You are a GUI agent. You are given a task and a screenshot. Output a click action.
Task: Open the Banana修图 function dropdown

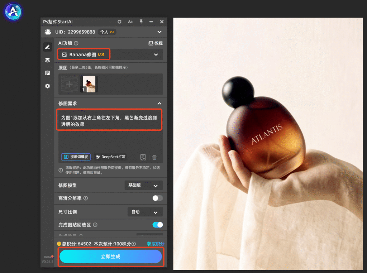(x=110, y=54)
